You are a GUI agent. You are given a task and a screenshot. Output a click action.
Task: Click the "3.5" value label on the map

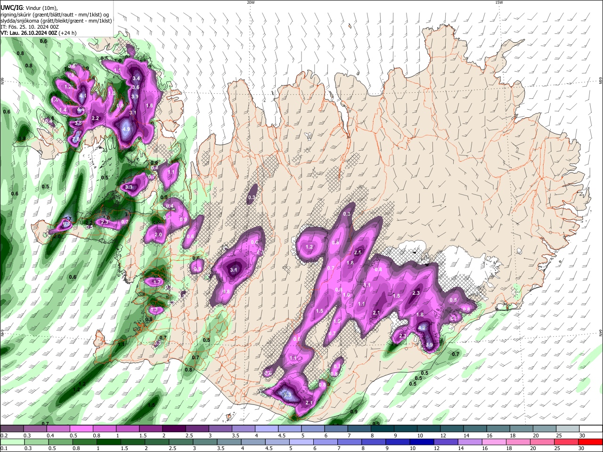tap(78, 123)
